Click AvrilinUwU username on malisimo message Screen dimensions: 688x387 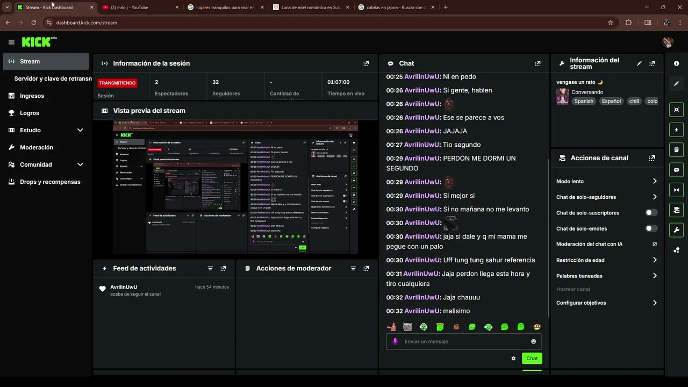422,311
